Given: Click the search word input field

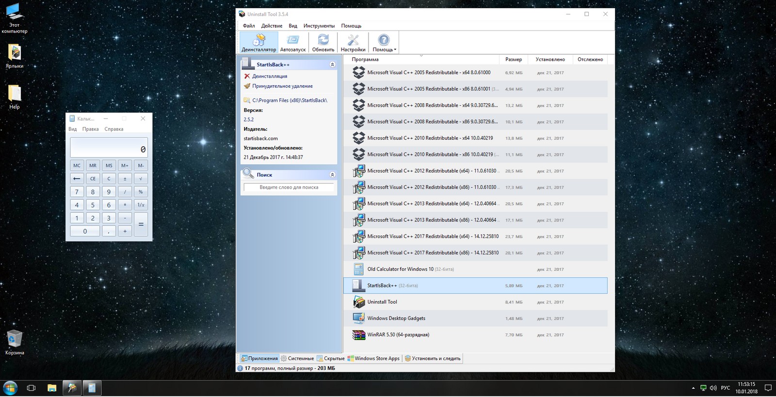Looking at the screenshot, I should pyautogui.click(x=289, y=187).
